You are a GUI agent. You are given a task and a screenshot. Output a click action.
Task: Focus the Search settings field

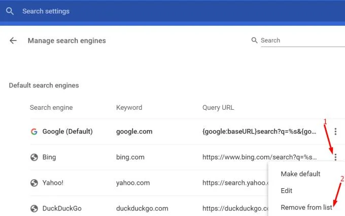(46, 11)
